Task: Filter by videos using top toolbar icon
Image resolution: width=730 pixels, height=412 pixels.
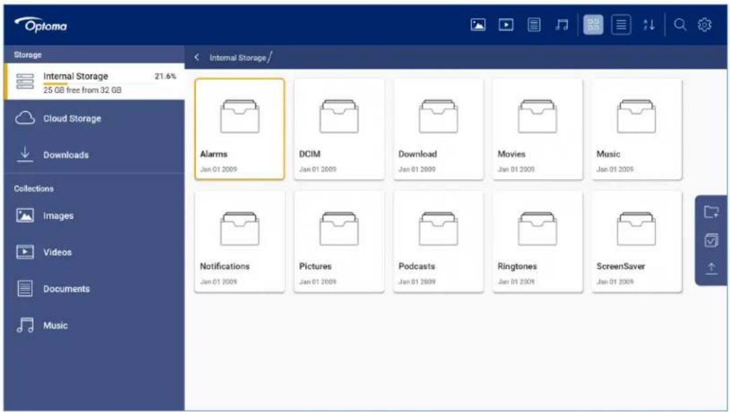Action: point(506,25)
